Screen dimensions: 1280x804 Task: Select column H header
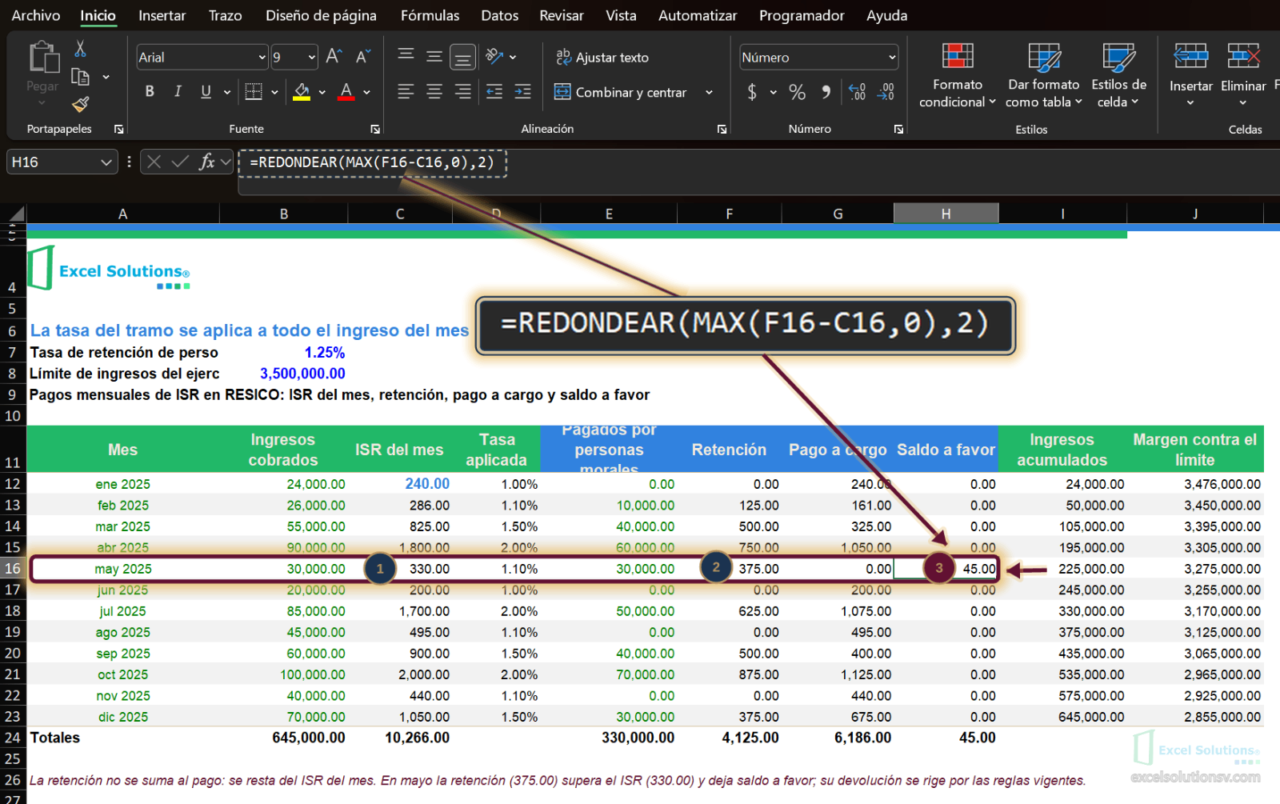(946, 214)
